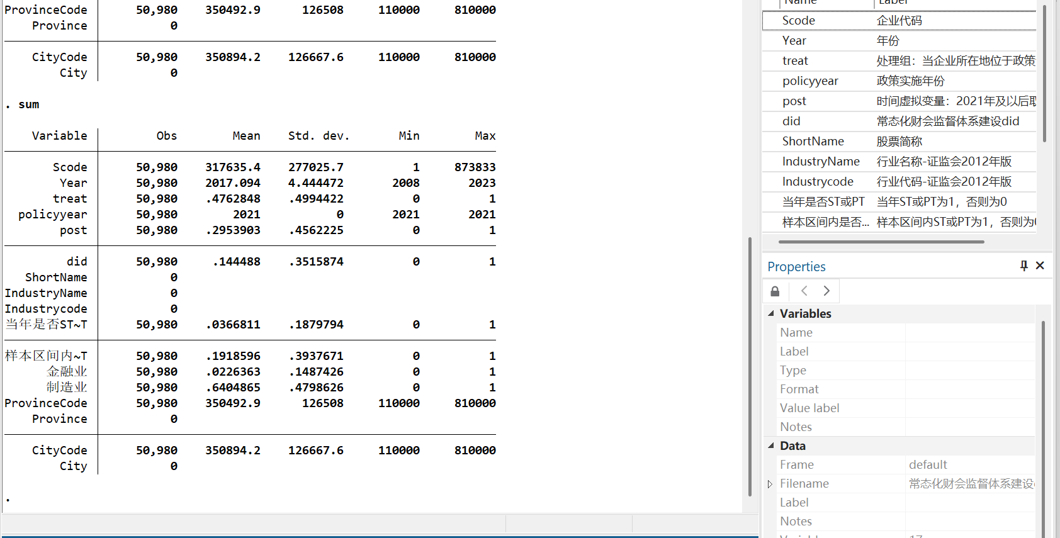
Task: Expand the Filename property row
Action: pyautogui.click(x=770, y=484)
